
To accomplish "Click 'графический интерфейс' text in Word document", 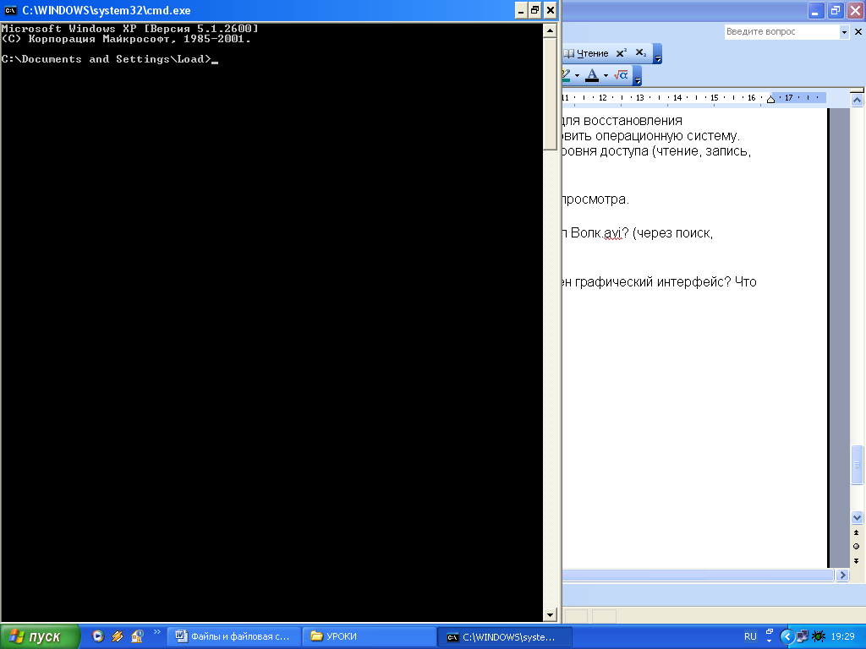I will point(648,282).
